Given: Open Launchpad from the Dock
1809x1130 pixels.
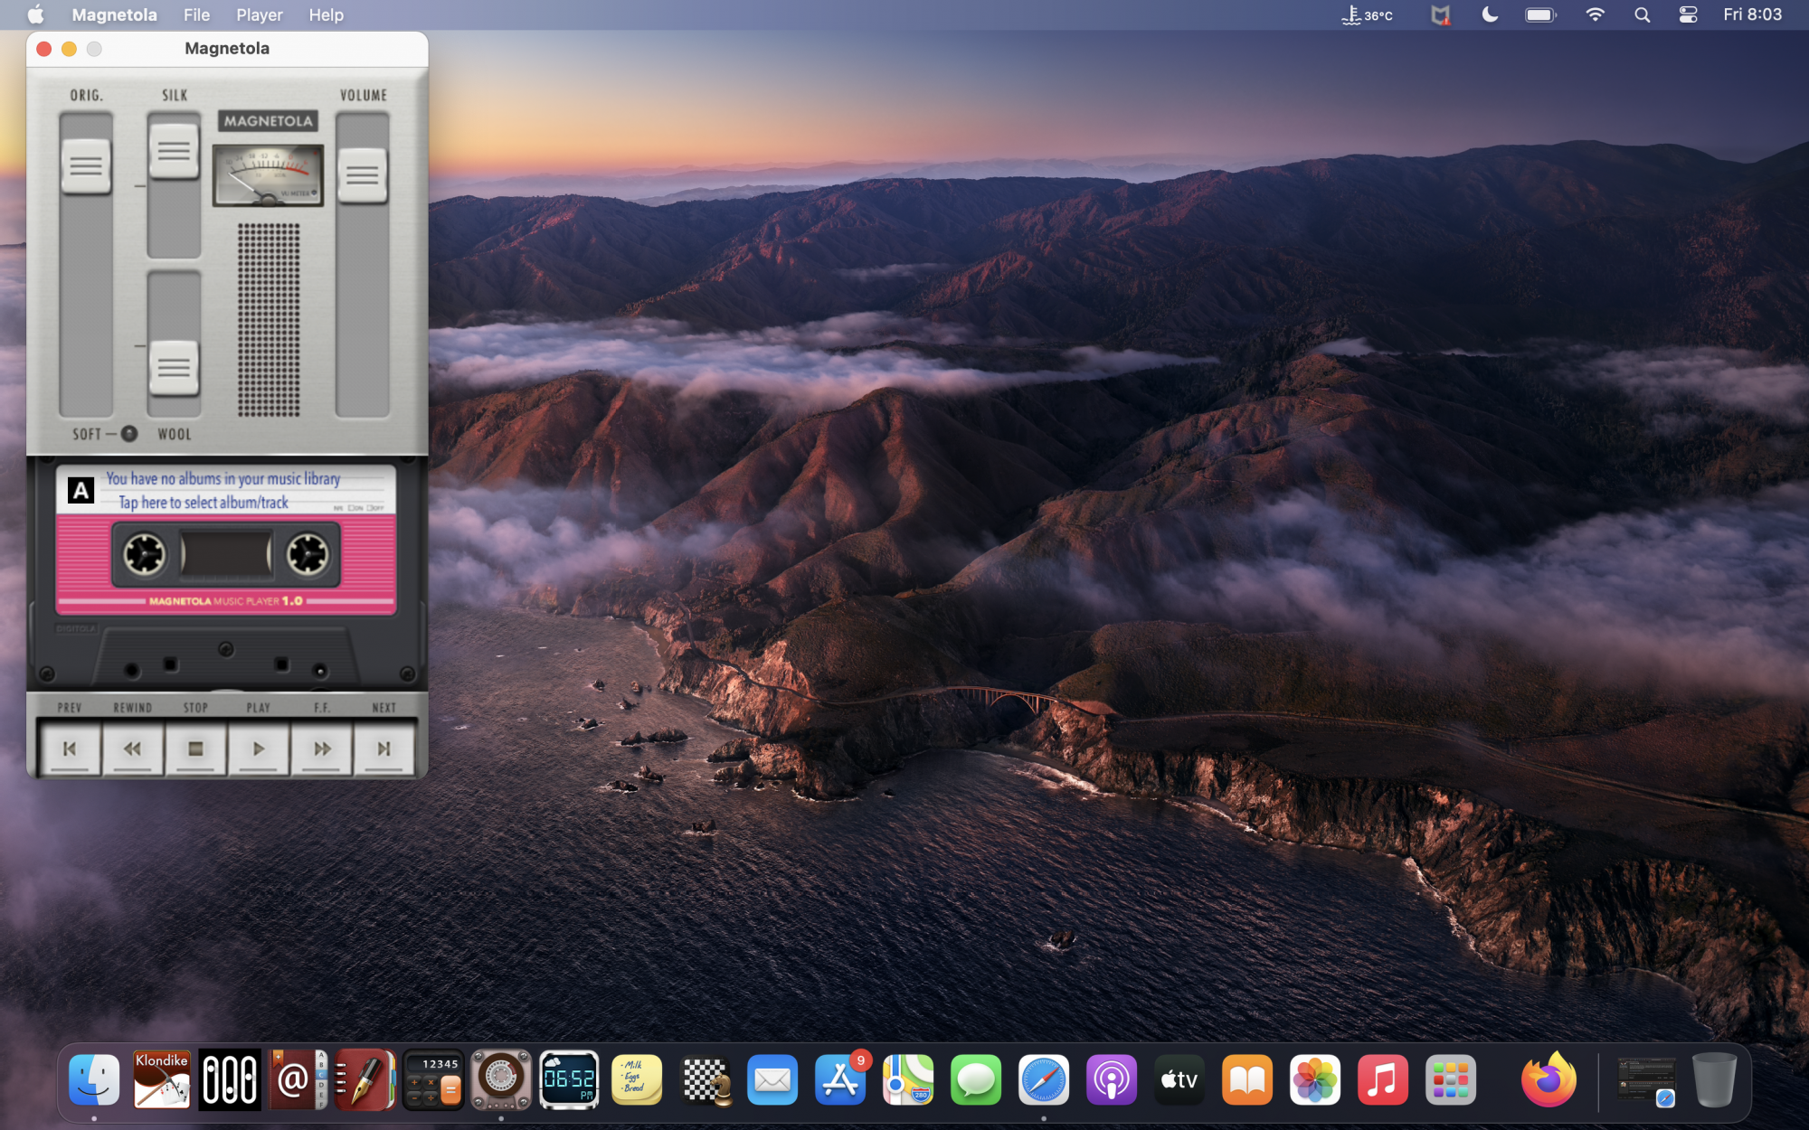Looking at the screenshot, I should coord(1451,1079).
